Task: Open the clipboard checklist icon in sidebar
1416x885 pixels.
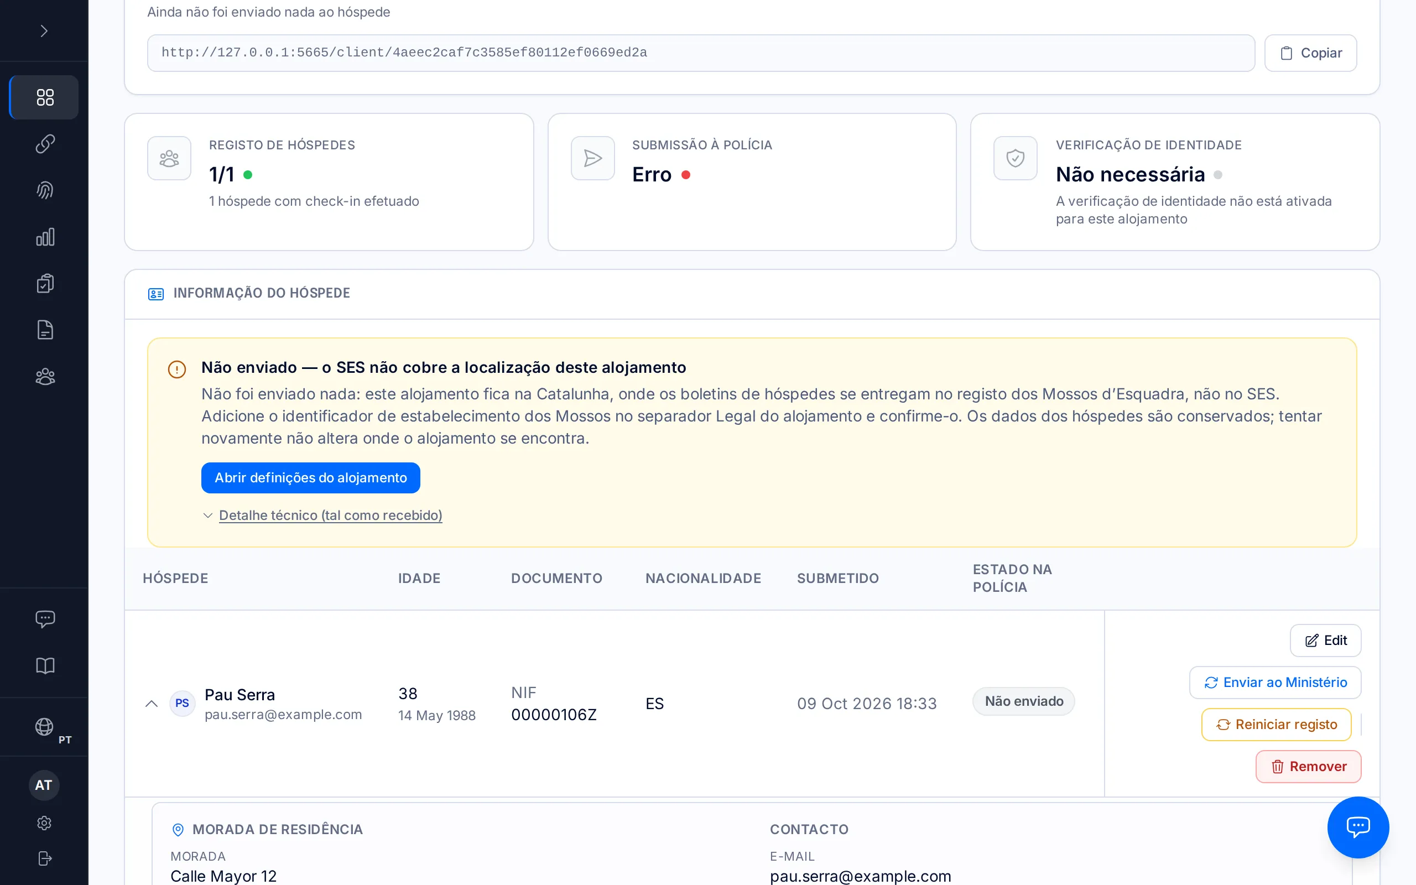Action: click(44, 283)
